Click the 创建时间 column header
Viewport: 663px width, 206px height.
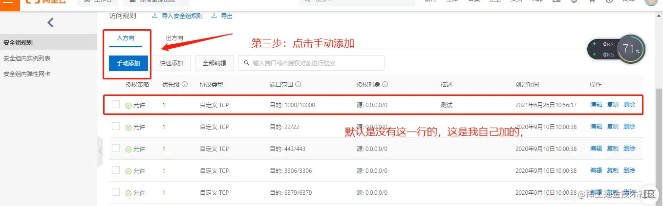[x=527, y=84]
